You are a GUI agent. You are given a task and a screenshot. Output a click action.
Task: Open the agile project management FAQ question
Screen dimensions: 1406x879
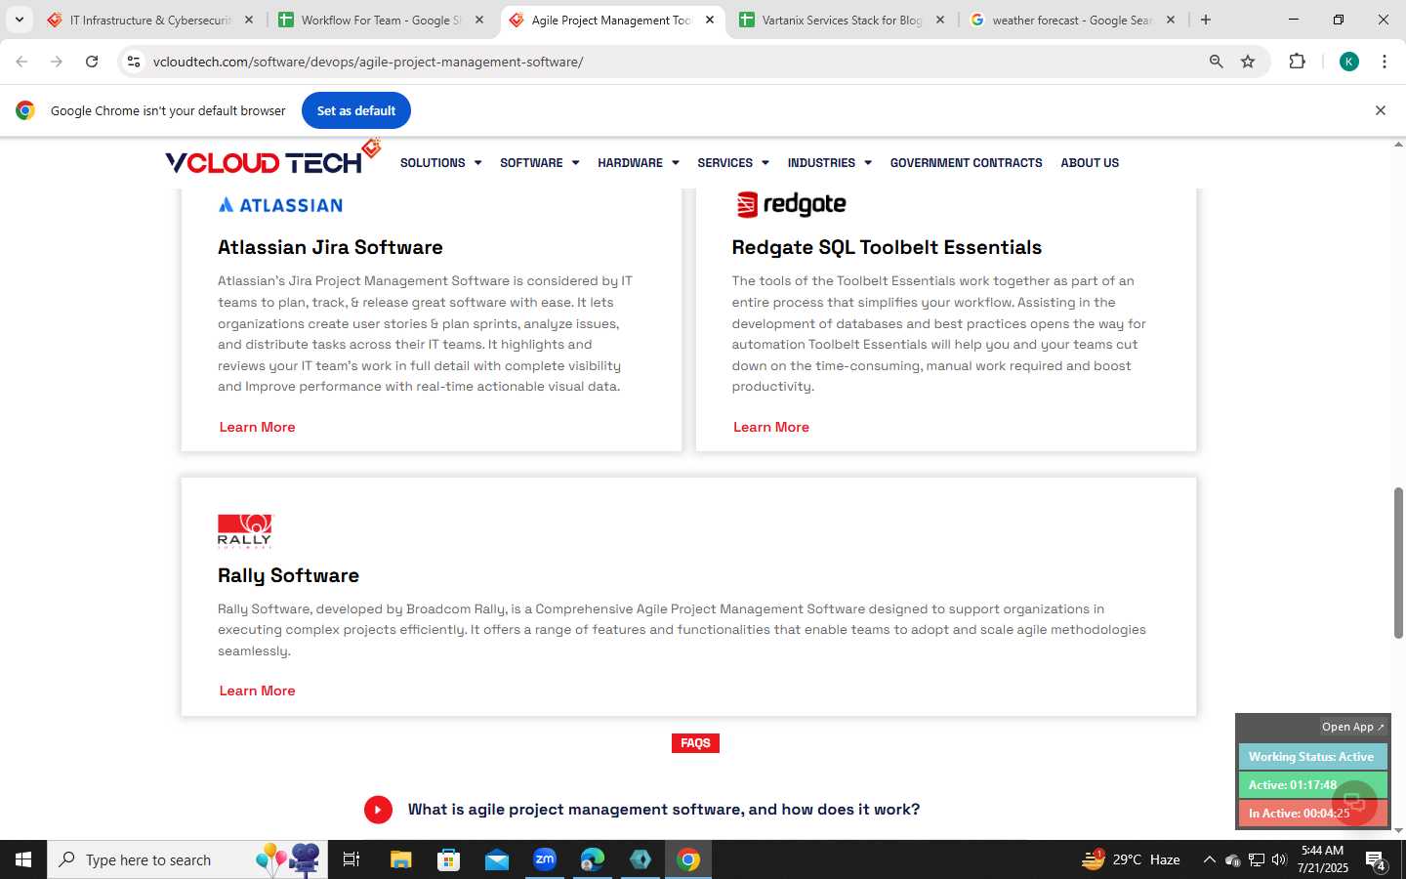663,810
